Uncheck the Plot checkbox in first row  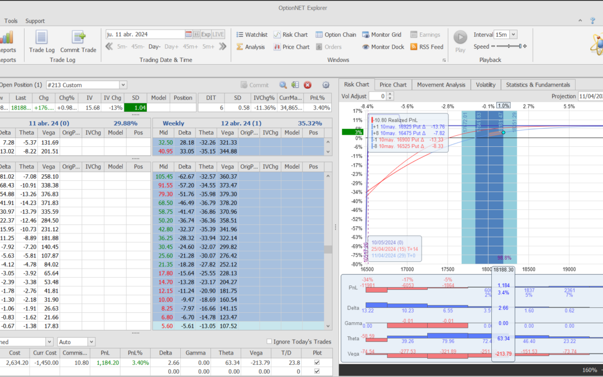coord(318,362)
